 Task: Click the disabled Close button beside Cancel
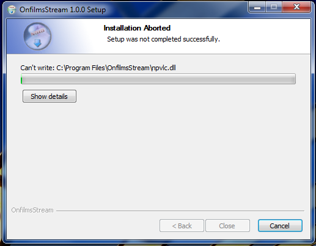227,226
